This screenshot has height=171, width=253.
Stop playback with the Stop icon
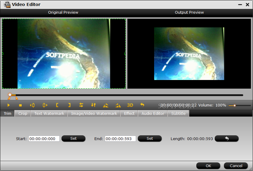pos(20,105)
